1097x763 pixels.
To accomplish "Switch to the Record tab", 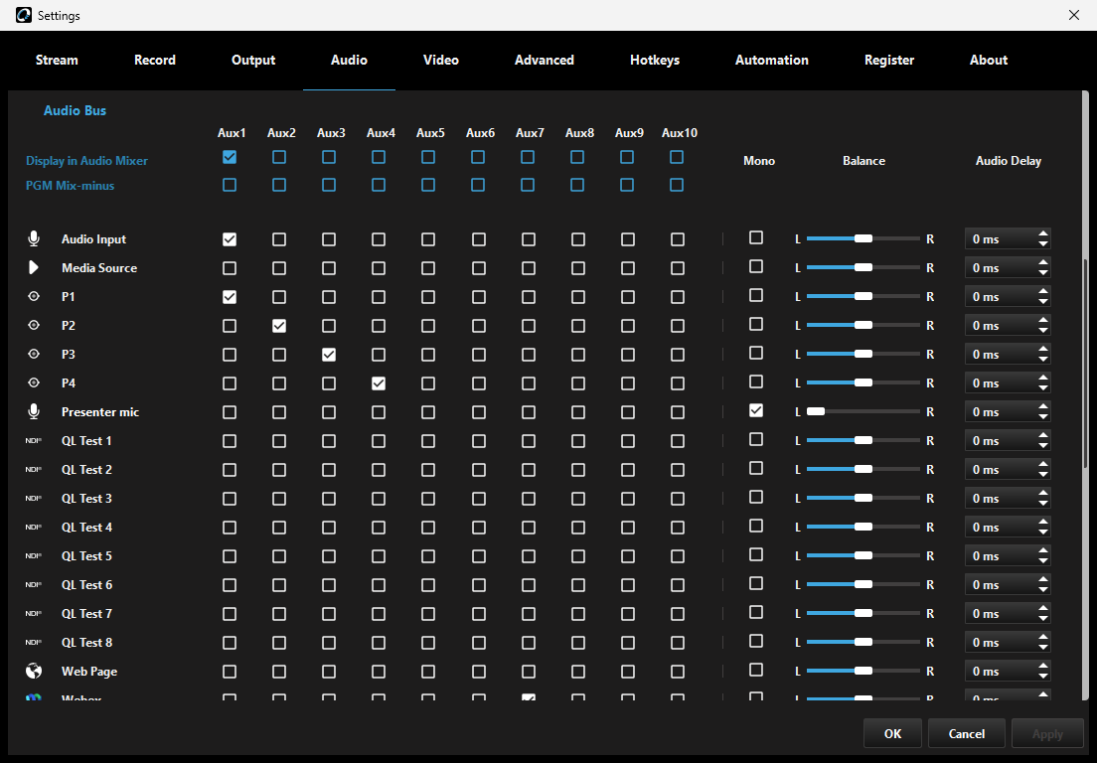I will click(x=155, y=61).
